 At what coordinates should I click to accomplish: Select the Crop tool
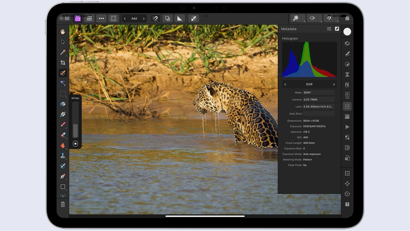click(x=63, y=63)
